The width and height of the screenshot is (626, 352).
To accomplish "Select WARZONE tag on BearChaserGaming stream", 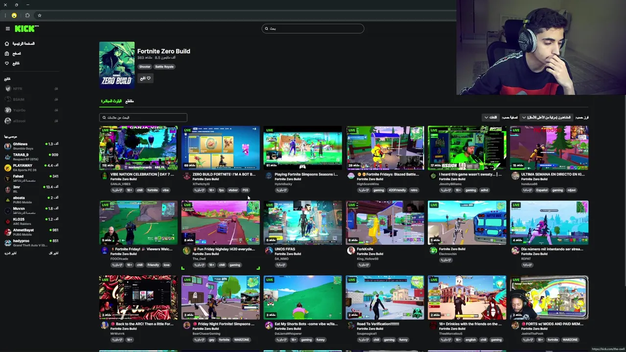I will pos(242,340).
